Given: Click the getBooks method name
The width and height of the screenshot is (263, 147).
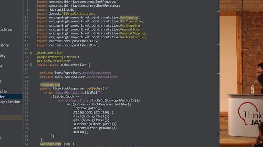Looking at the screenshot, I should click(x=94, y=89).
